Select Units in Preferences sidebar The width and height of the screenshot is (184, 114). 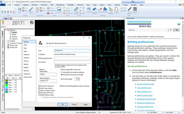click(x=25, y=45)
